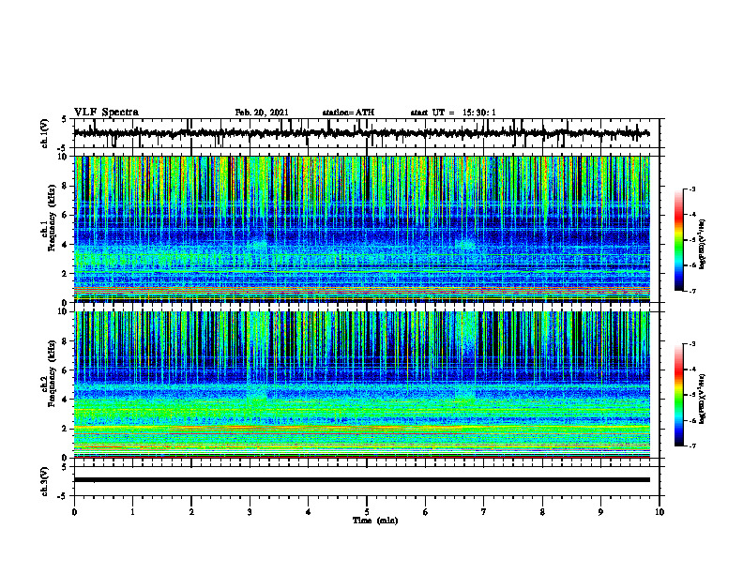The height and width of the screenshot is (574, 743).
Task: Click the "-3" tick on ch.2 colorbar
Action: (x=691, y=344)
